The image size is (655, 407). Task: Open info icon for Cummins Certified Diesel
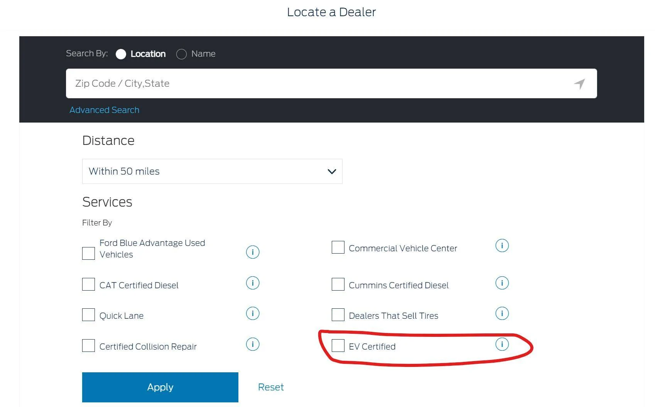502,283
